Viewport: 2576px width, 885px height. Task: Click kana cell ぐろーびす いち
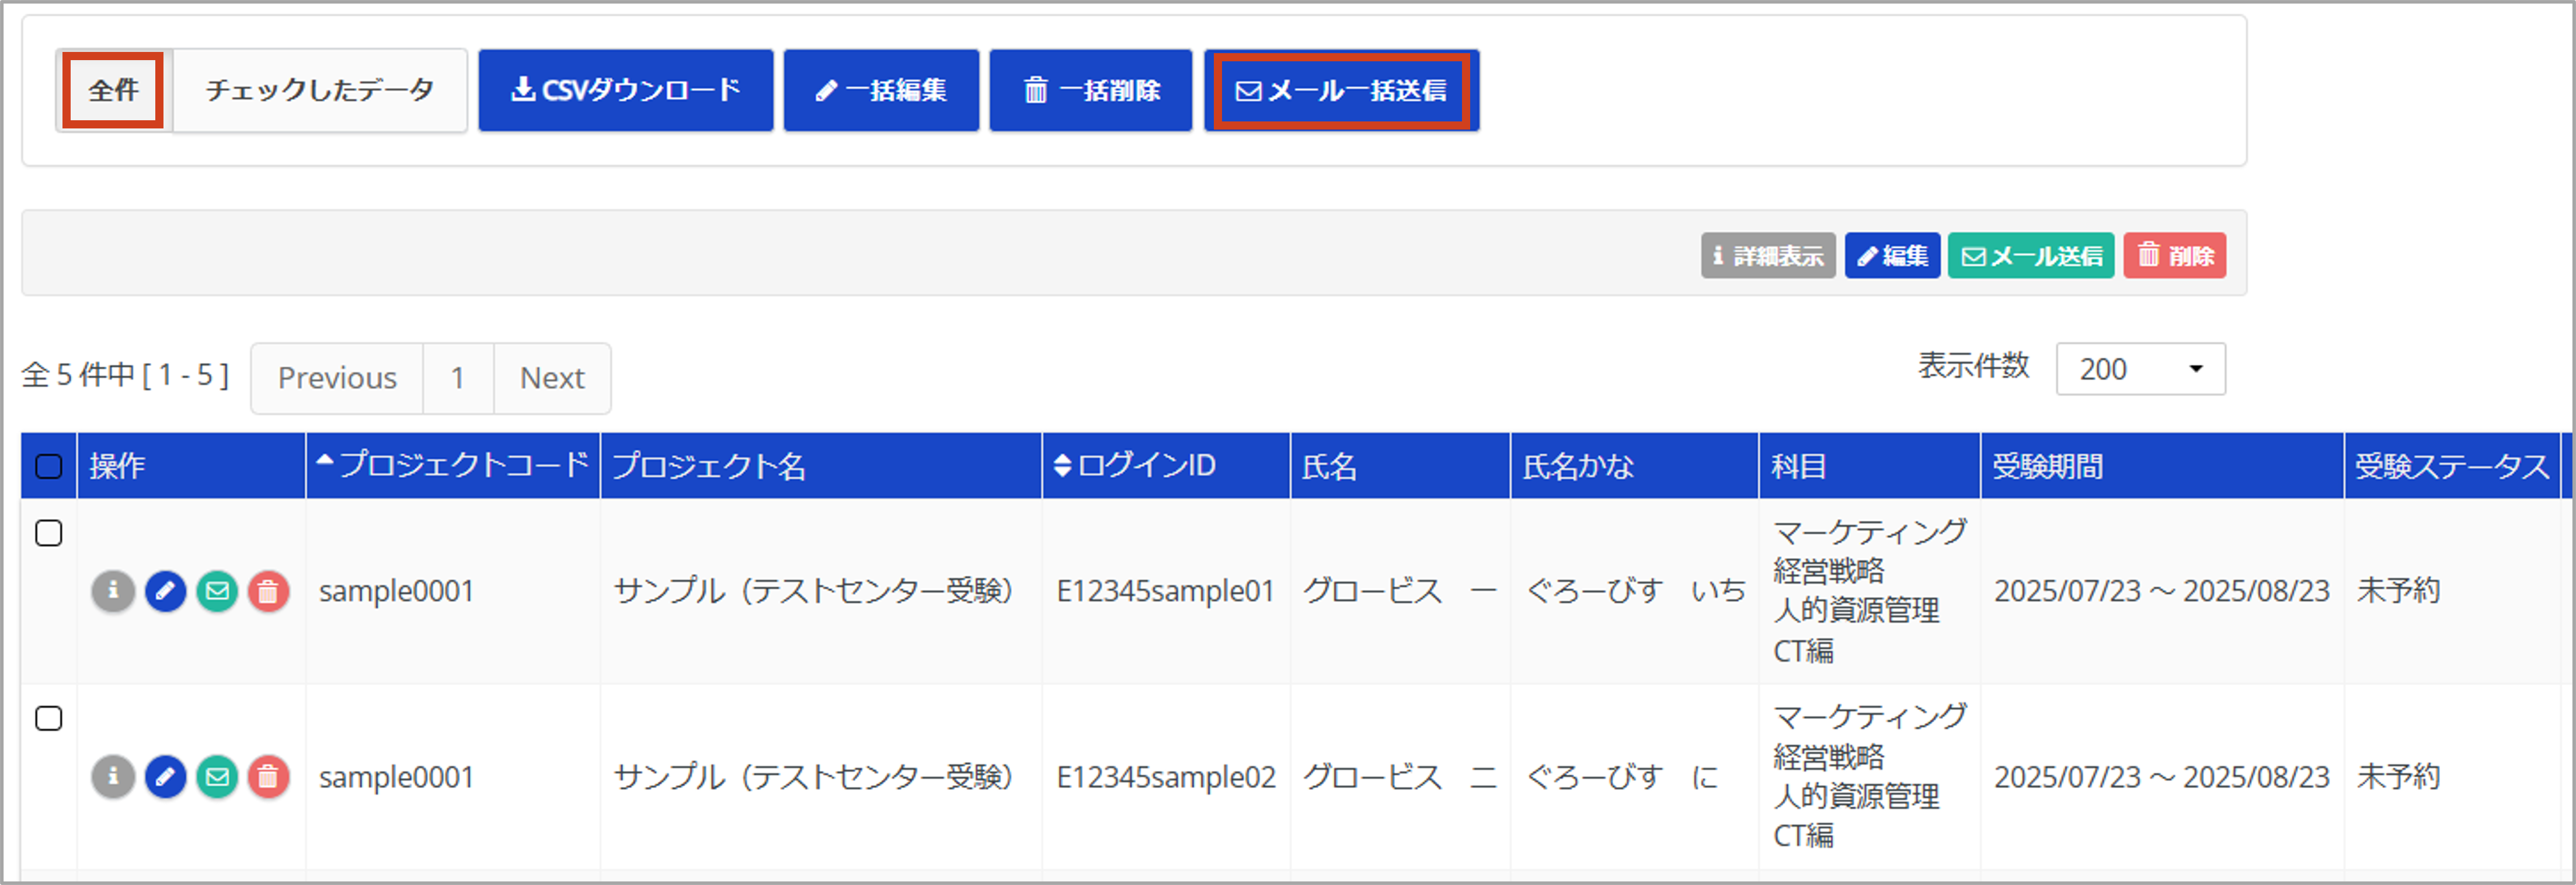tap(1635, 591)
